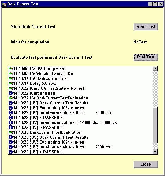Click the info icon beside Wait finished

(x=11, y=93)
